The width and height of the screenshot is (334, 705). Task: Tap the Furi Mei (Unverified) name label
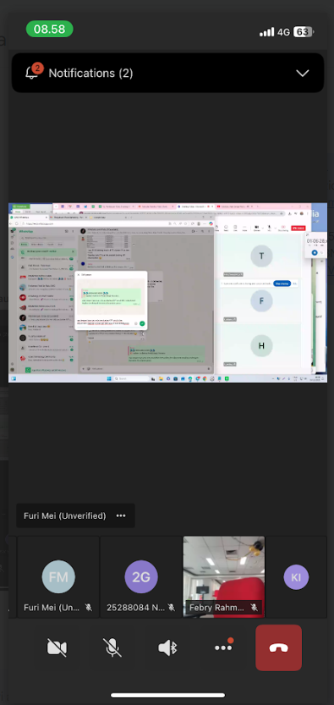coord(64,515)
